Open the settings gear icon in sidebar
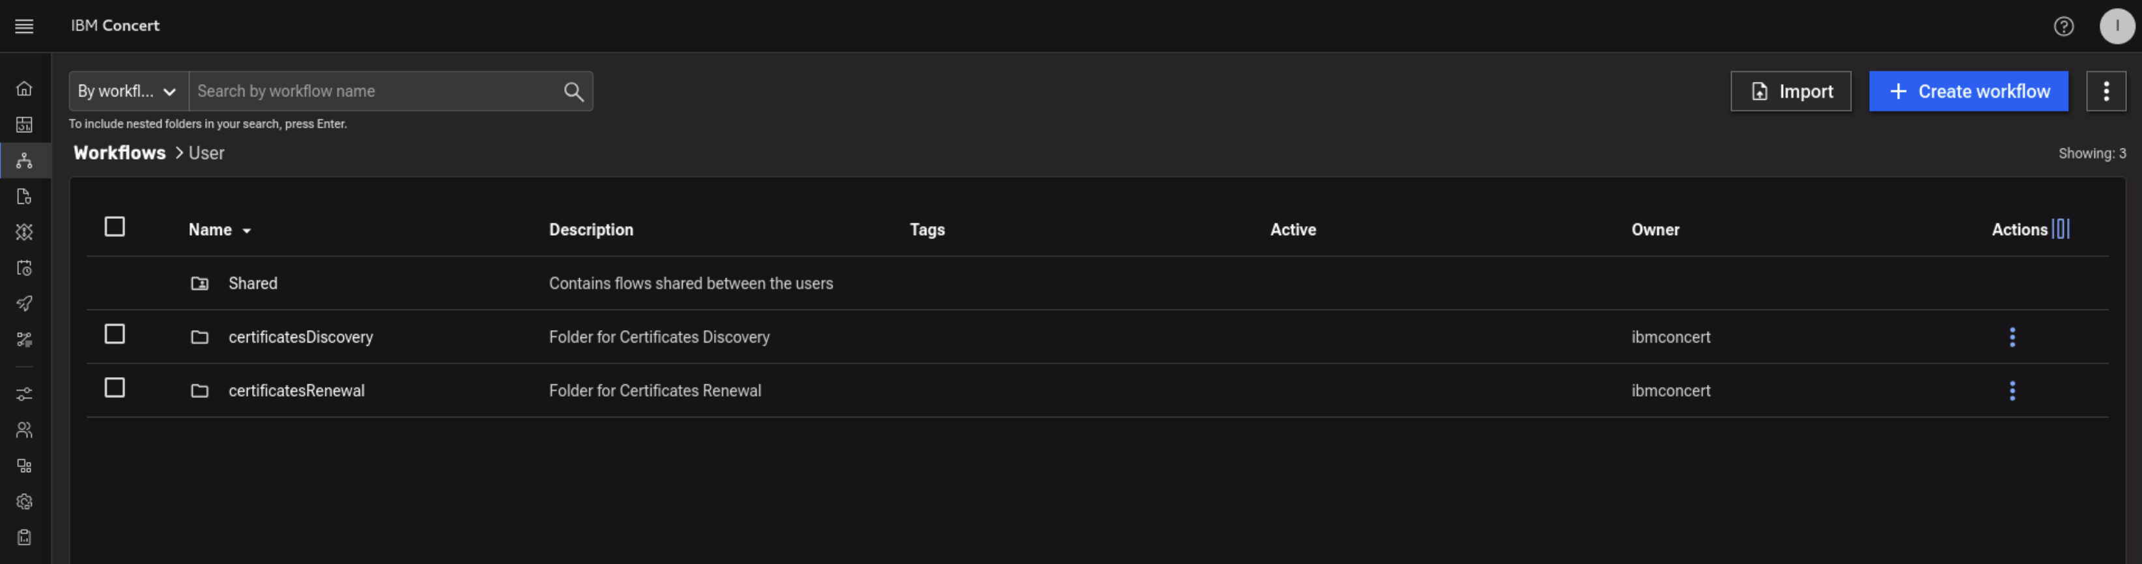Screen dimensions: 2142x564 24,501
